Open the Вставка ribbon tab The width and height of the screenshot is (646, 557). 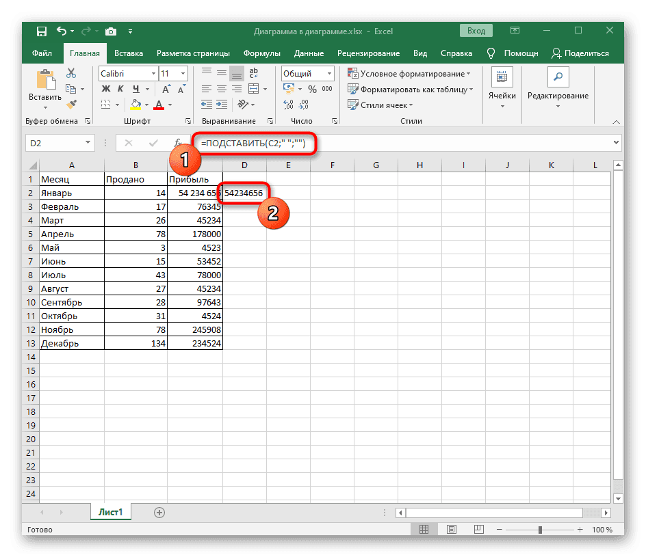pyautogui.click(x=129, y=53)
